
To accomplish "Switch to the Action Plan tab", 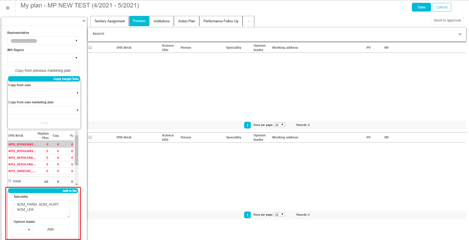I will click(x=186, y=21).
